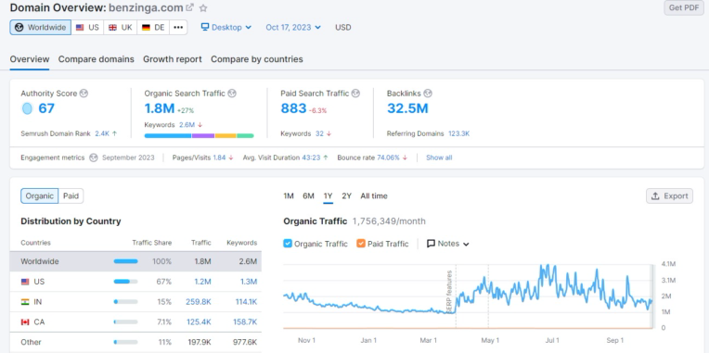Open the Compare domains tab
The width and height of the screenshot is (709, 353).
(97, 59)
